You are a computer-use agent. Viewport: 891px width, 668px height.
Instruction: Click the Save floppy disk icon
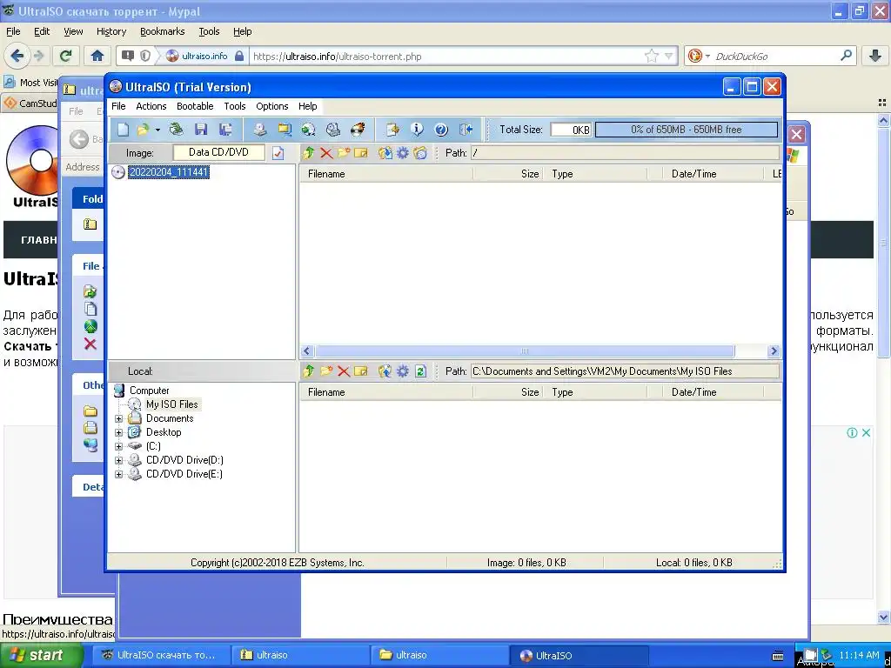pyautogui.click(x=201, y=130)
